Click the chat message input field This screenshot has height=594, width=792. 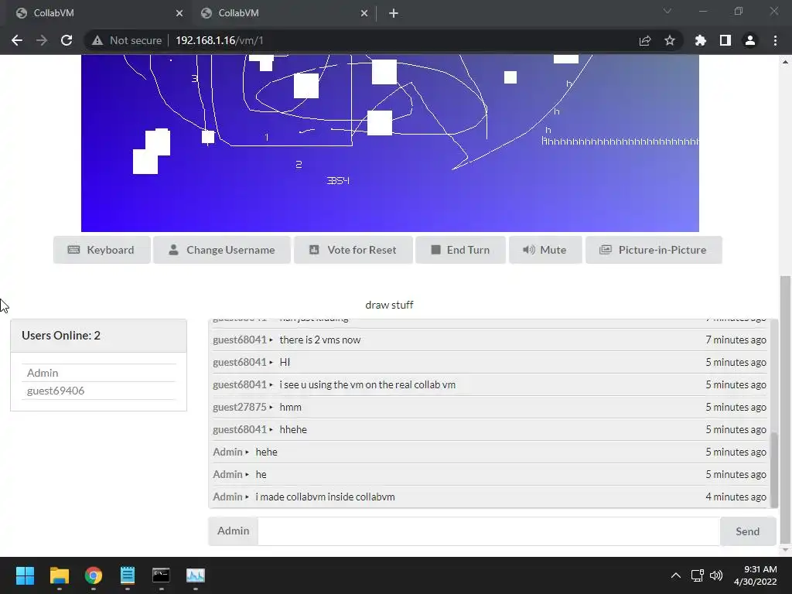coord(489,531)
